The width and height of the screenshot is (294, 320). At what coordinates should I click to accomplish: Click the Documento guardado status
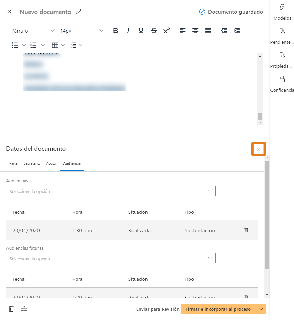(x=231, y=12)
